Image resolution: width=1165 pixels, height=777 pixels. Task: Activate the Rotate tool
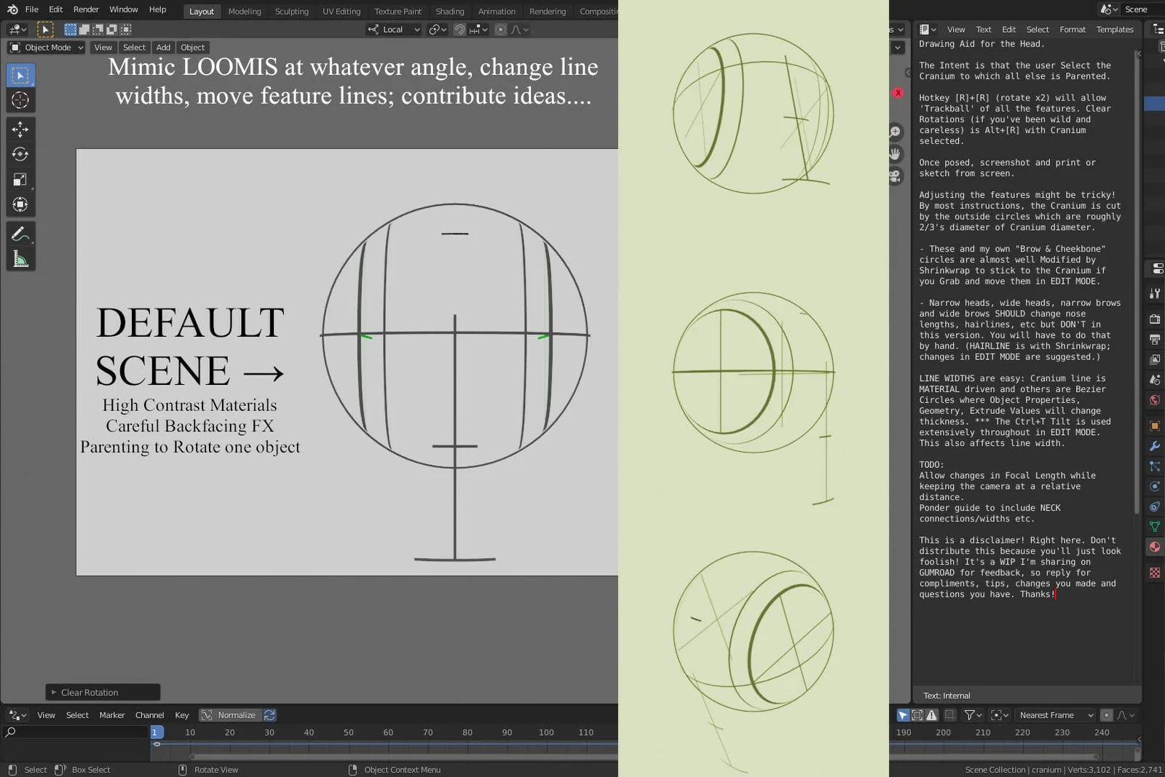(x=20, y=154)
